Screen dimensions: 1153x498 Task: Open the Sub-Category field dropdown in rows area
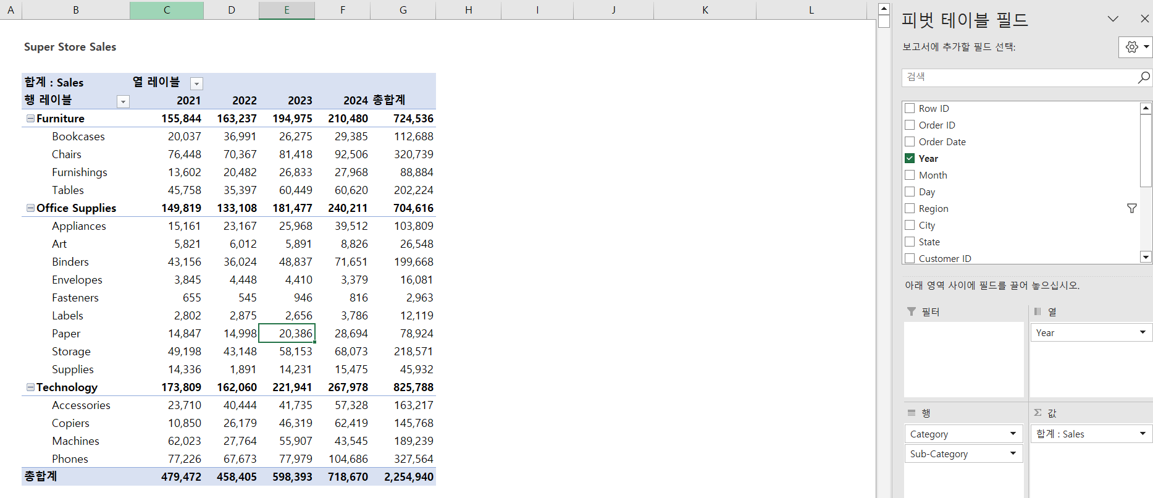[1013, 454]
